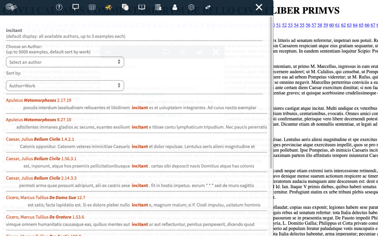378x236 pixels.
Task: Open the user account icon
Action: point(175,7)
